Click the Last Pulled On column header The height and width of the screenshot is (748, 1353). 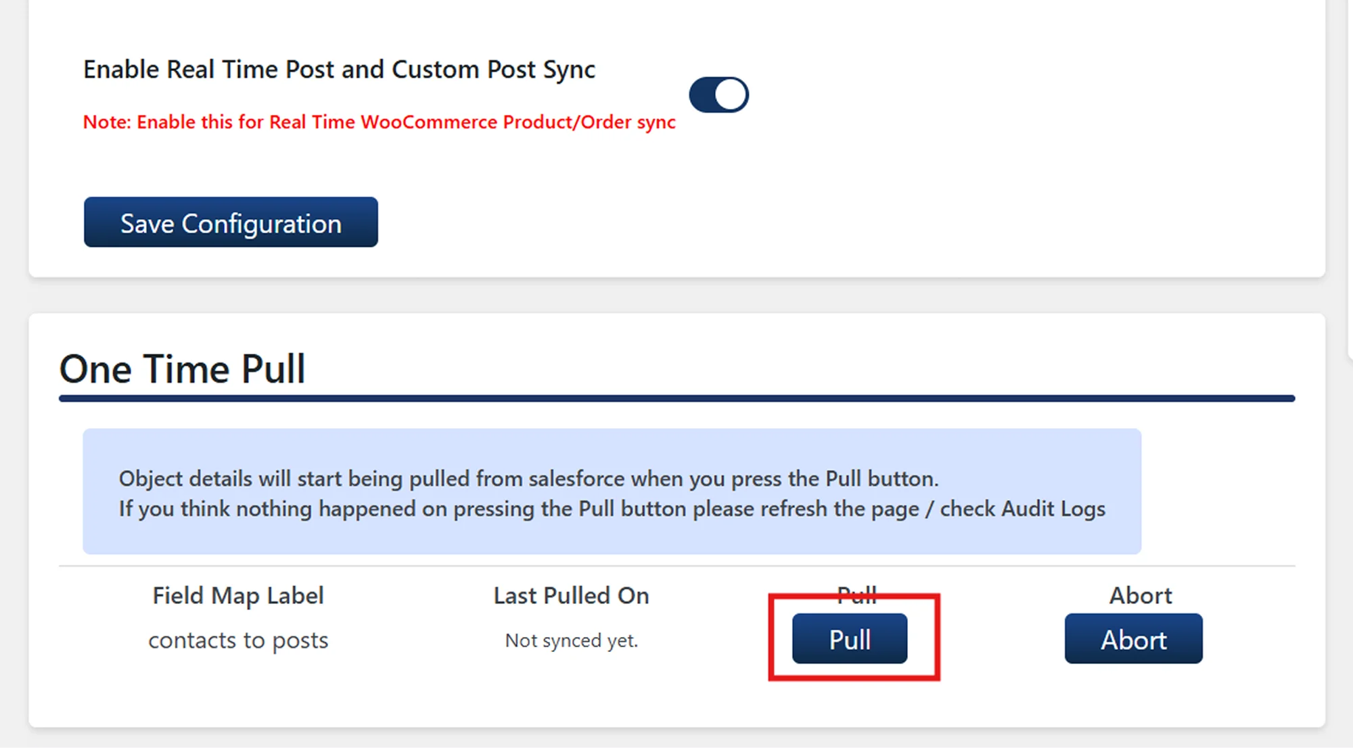tap(571, 596)
